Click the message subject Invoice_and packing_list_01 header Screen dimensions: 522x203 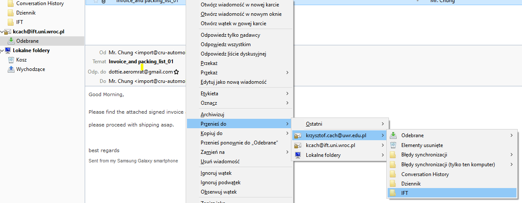[x=141, y=62]
